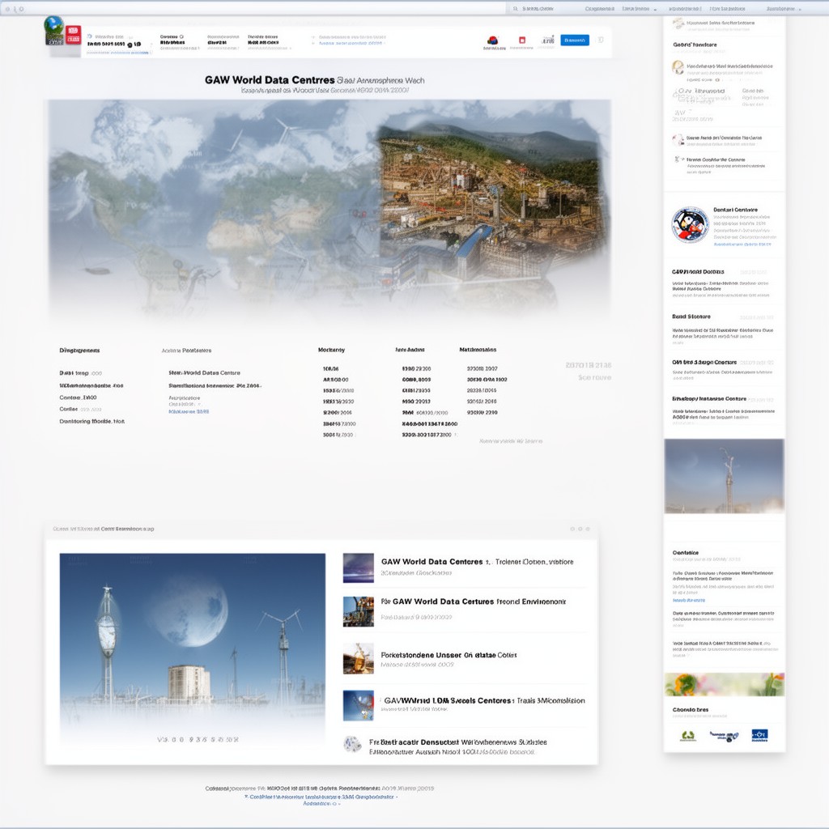The height and width of the screenshot is (829, 829).
Task: Open the purple sky thumbnail article
Action: 359,568
